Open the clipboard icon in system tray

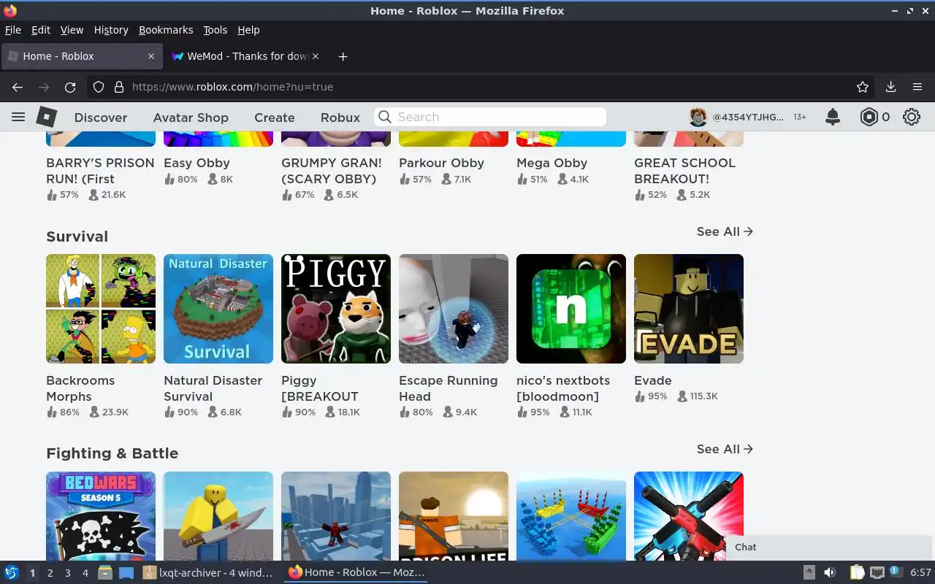[x=857, y=572]
